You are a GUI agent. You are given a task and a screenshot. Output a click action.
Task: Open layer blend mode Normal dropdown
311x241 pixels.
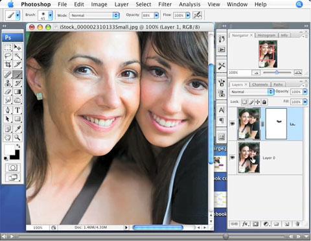click(x=251, y=92)
